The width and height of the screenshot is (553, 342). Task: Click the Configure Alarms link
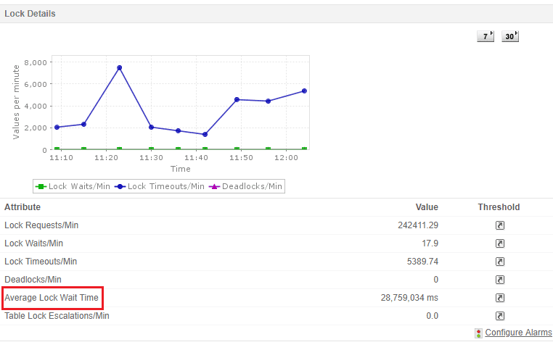pyautogui.click(x=518, y=333)
